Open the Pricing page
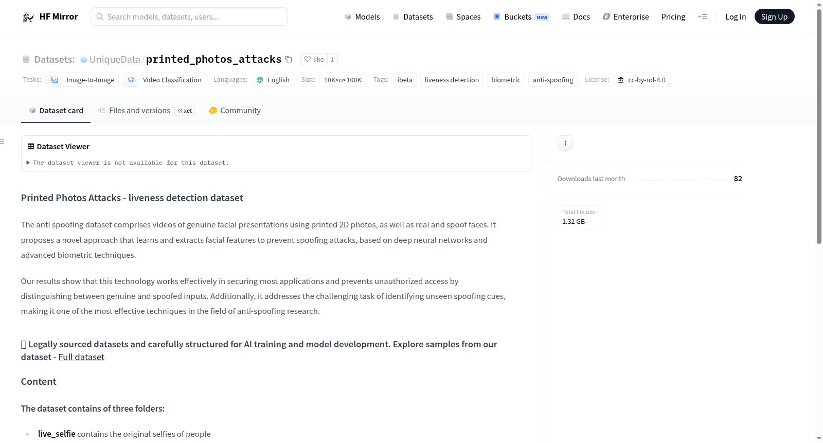Image resolution: width=823 pixels, height=443 pixels. coord(673,16)
